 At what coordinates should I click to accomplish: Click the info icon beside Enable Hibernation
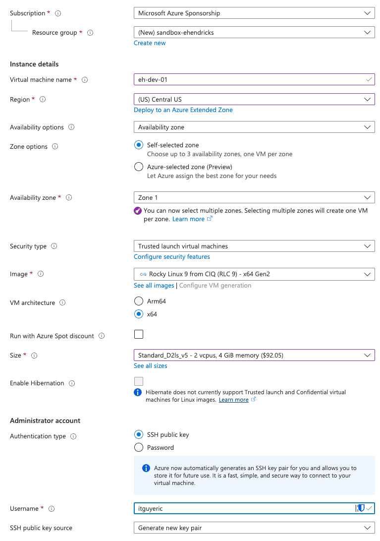[x=72, y=383]
